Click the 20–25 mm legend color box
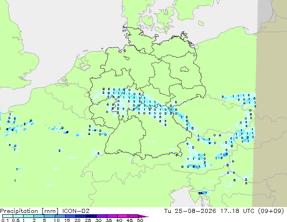Screen dimensions: 287x222 (81, 216)
